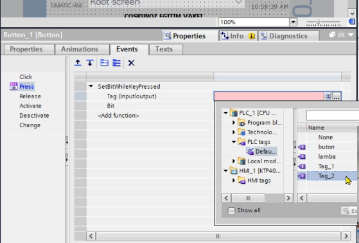Click the HMI_1 device icon
Image resolution: width=359 pixels, height=243 pixels.
click(x=234, y=171)
